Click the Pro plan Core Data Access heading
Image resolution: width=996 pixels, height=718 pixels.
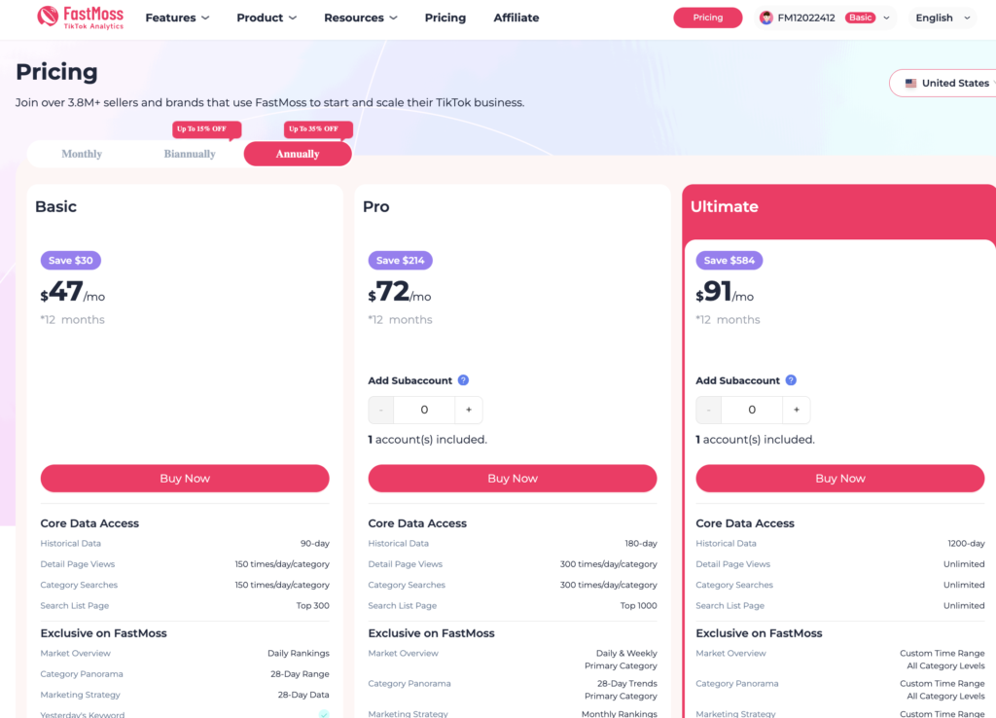point(417,523)
